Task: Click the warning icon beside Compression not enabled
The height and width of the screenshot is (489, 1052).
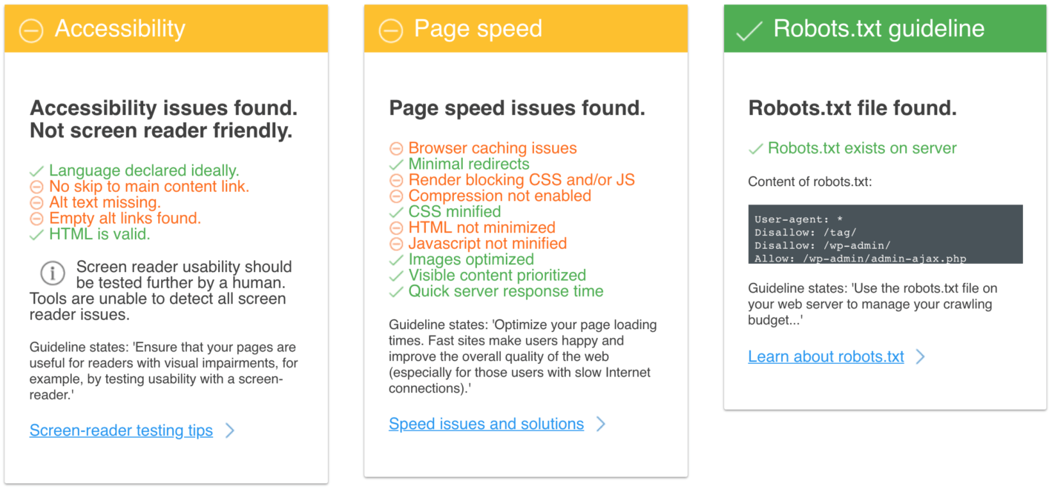Action: click(x=395, y=196)
